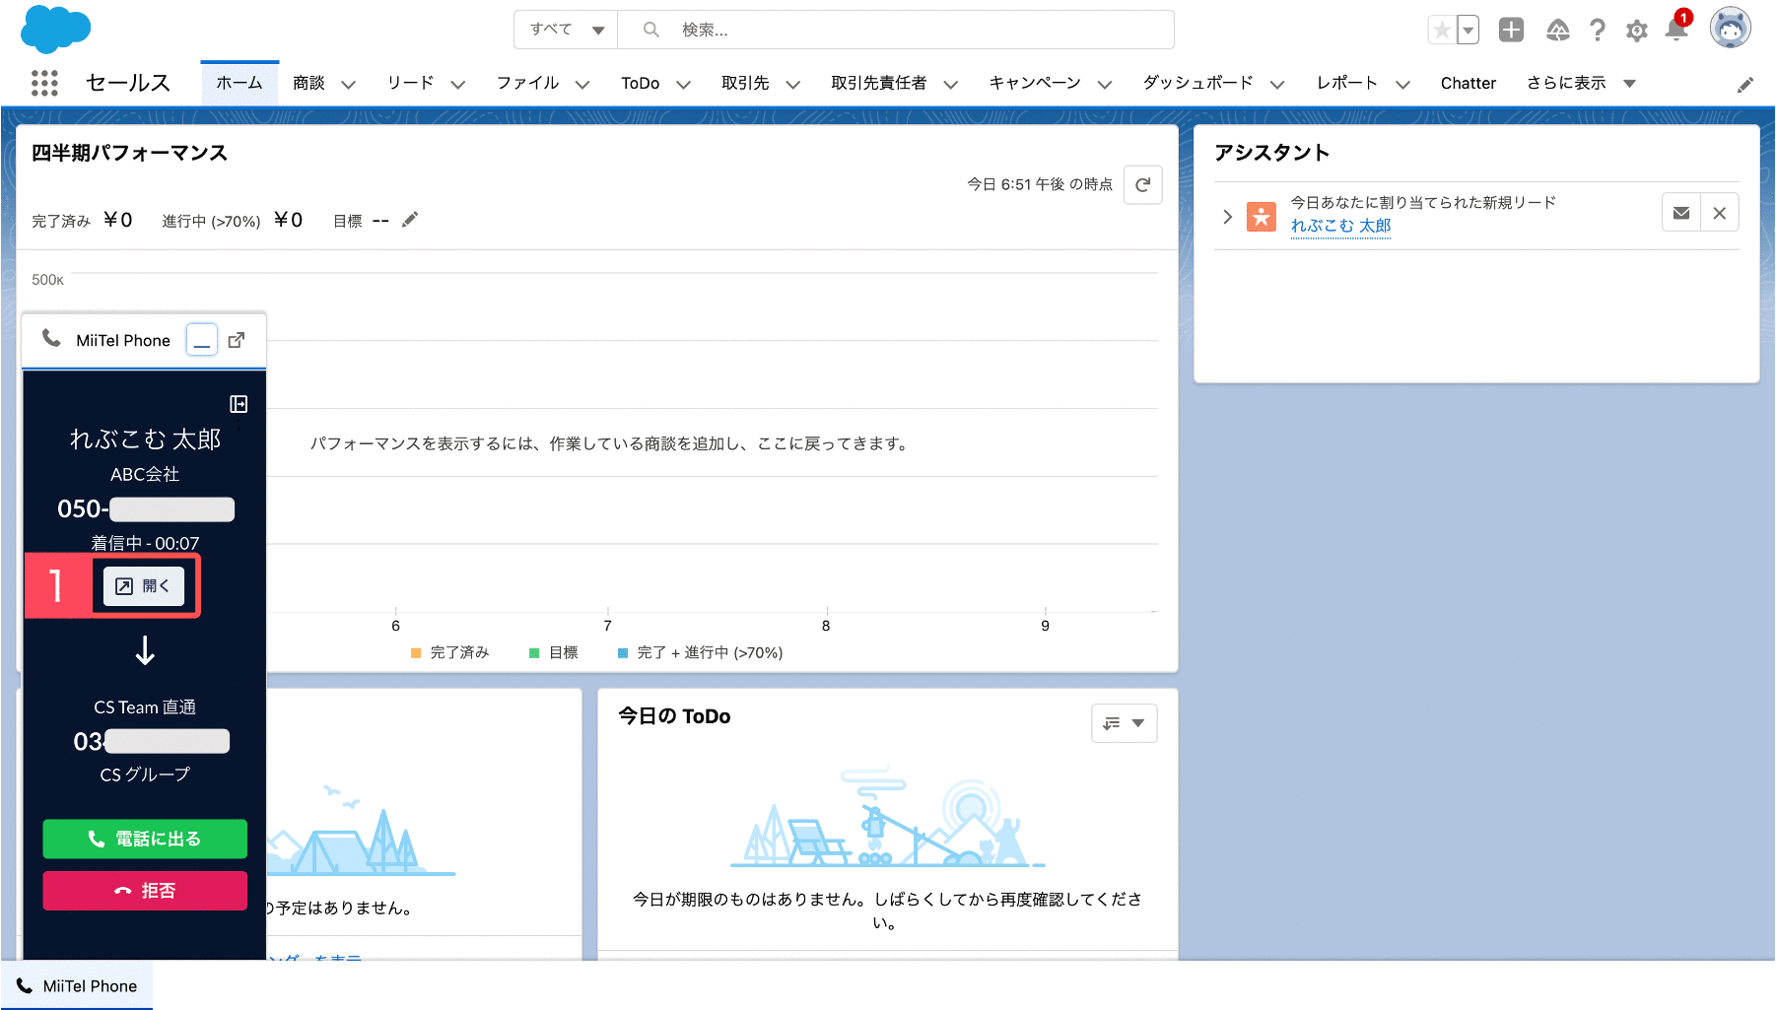Open the help question mark icon
The image size is (1776, 1010).
point(1598,31)
